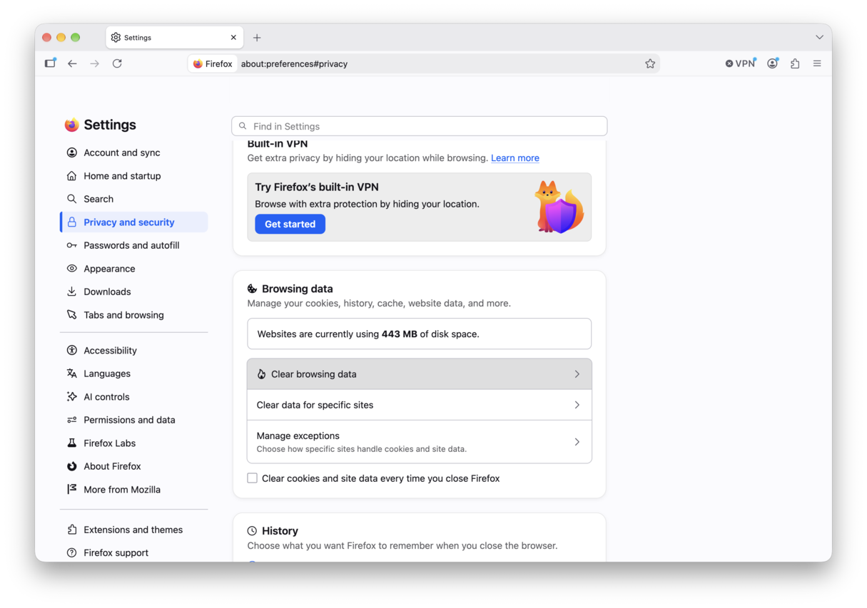The image size is (867, 608).
Task: Click the forward arrow navigation button
Action: click(x=95, y=63)
